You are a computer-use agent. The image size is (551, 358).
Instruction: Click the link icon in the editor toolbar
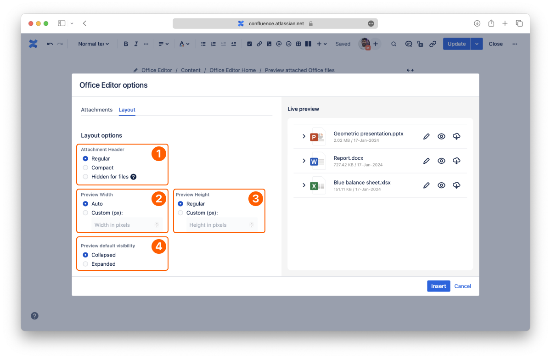pos(259,44)
